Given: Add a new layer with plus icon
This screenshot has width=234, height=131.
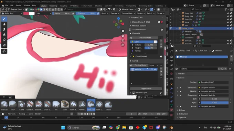Looking at the screenshot, I should (161, 65).
